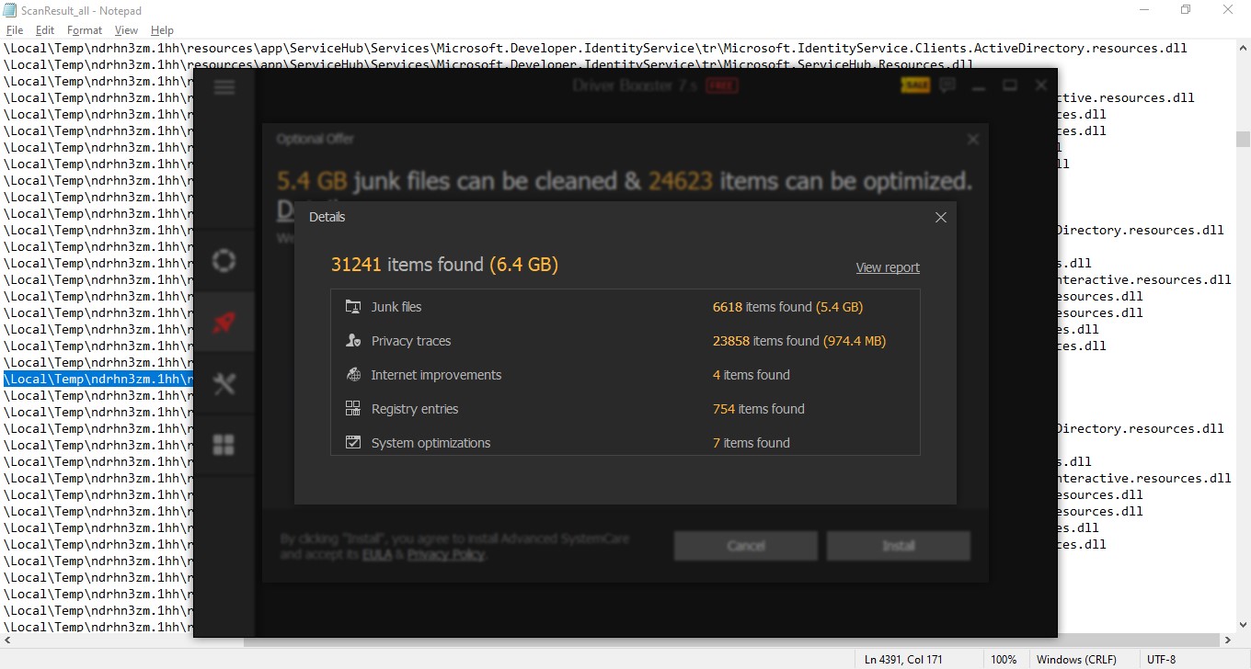Click the line ending in Microsoft.ServiceHub.Resources.dll
This screenshot has height=669, width=1251.
coord(488,64)
